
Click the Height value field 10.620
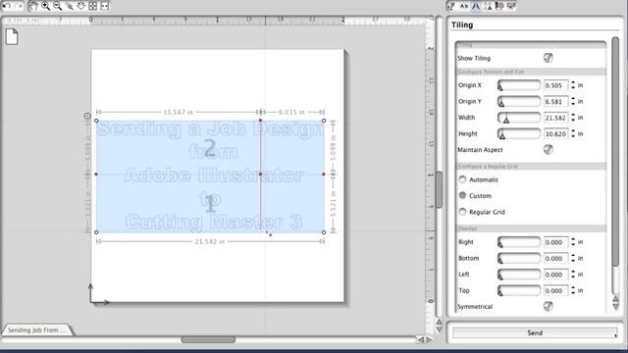click(555, 134)
